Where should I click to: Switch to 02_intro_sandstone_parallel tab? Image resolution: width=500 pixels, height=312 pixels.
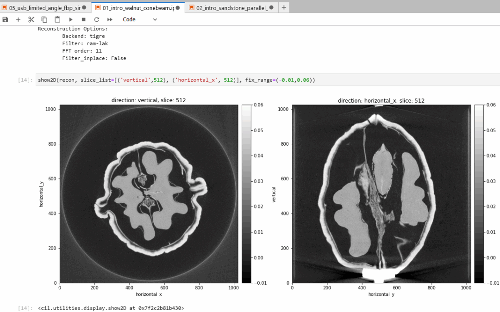229,8
